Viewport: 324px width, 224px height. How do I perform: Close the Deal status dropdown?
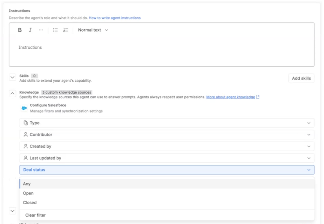coord(167,170)
